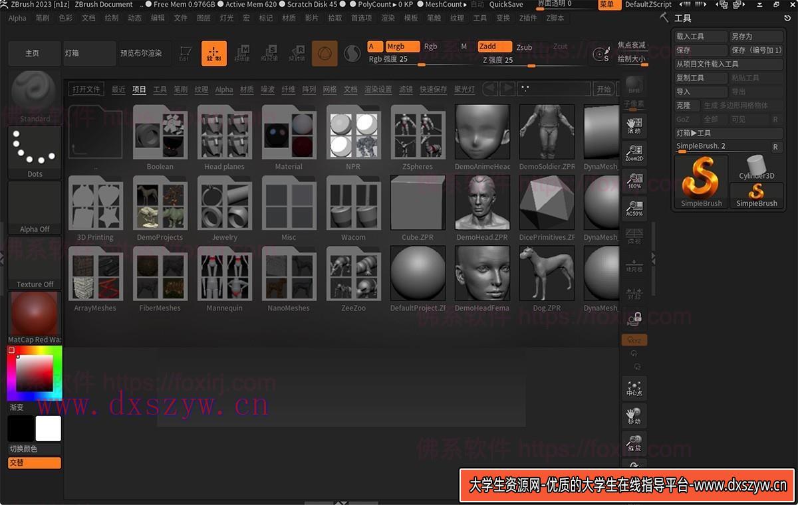Screen dimensions: 798x505
Task: Toggle the A button beside Mrgb
Action: tap(375, 47)
